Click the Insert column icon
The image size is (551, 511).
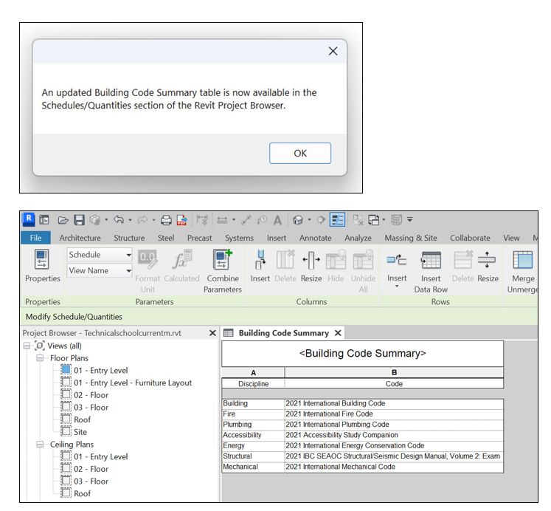pos(260,259)
